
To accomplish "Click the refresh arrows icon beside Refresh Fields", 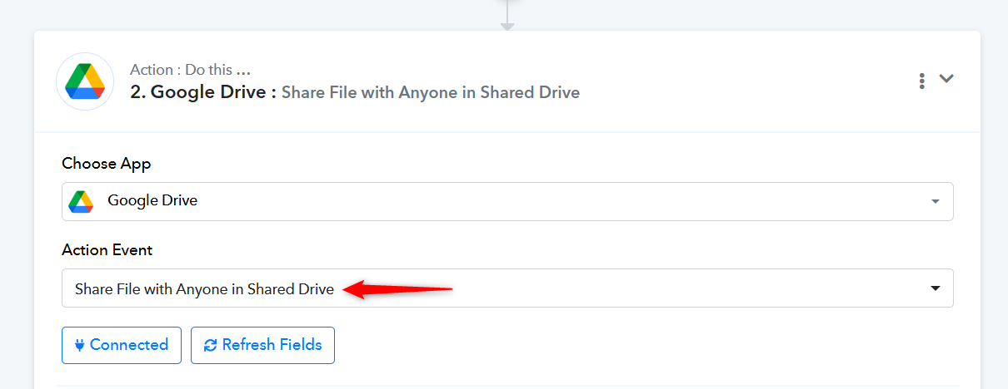I will pyautogui.click(x=210, y=345).
